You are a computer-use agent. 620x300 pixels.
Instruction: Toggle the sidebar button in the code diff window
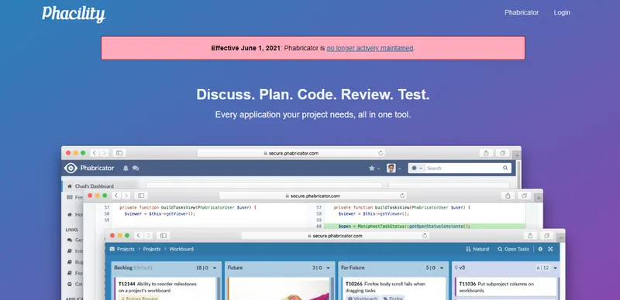point(141,196)
